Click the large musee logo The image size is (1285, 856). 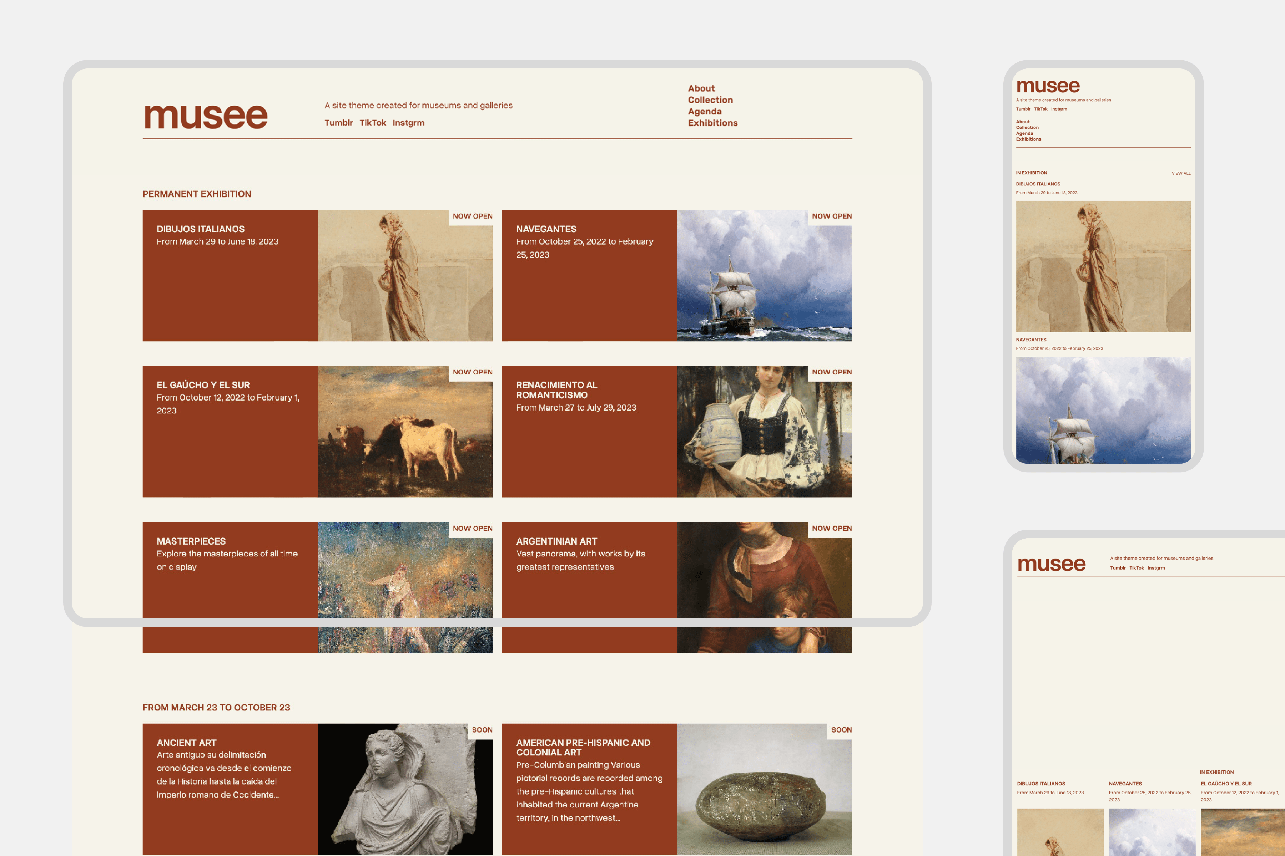pyautogui.click(x=206, y=116)
